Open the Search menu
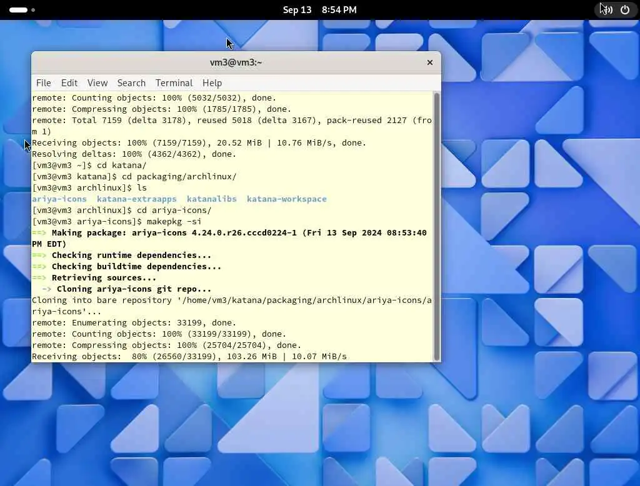Viewport: 640px width, 486px height. 131,83
